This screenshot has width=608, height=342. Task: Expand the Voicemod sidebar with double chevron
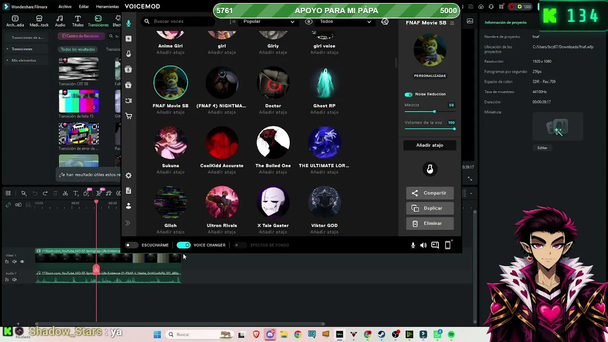point(128,223)
